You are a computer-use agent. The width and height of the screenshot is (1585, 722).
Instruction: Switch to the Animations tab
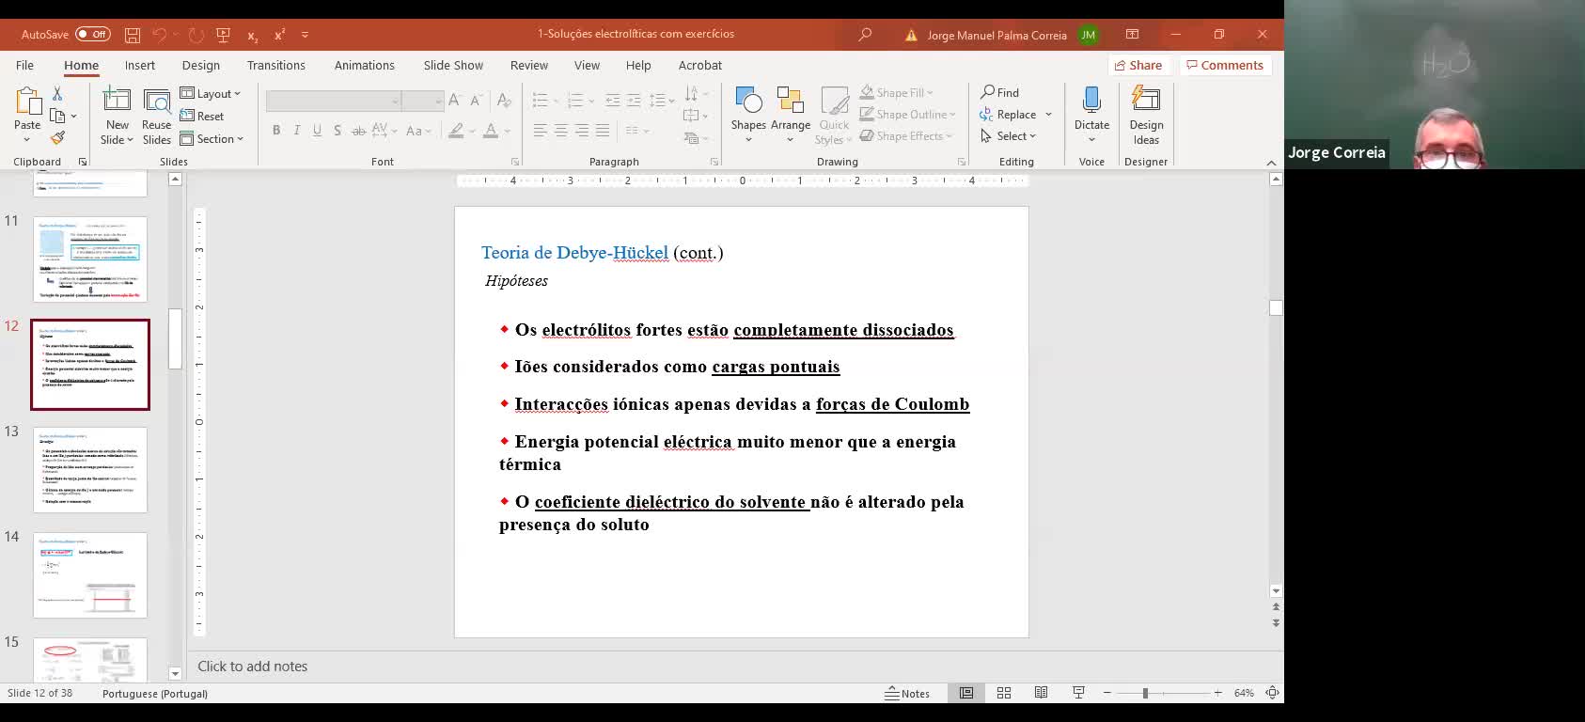coord(364,66)
